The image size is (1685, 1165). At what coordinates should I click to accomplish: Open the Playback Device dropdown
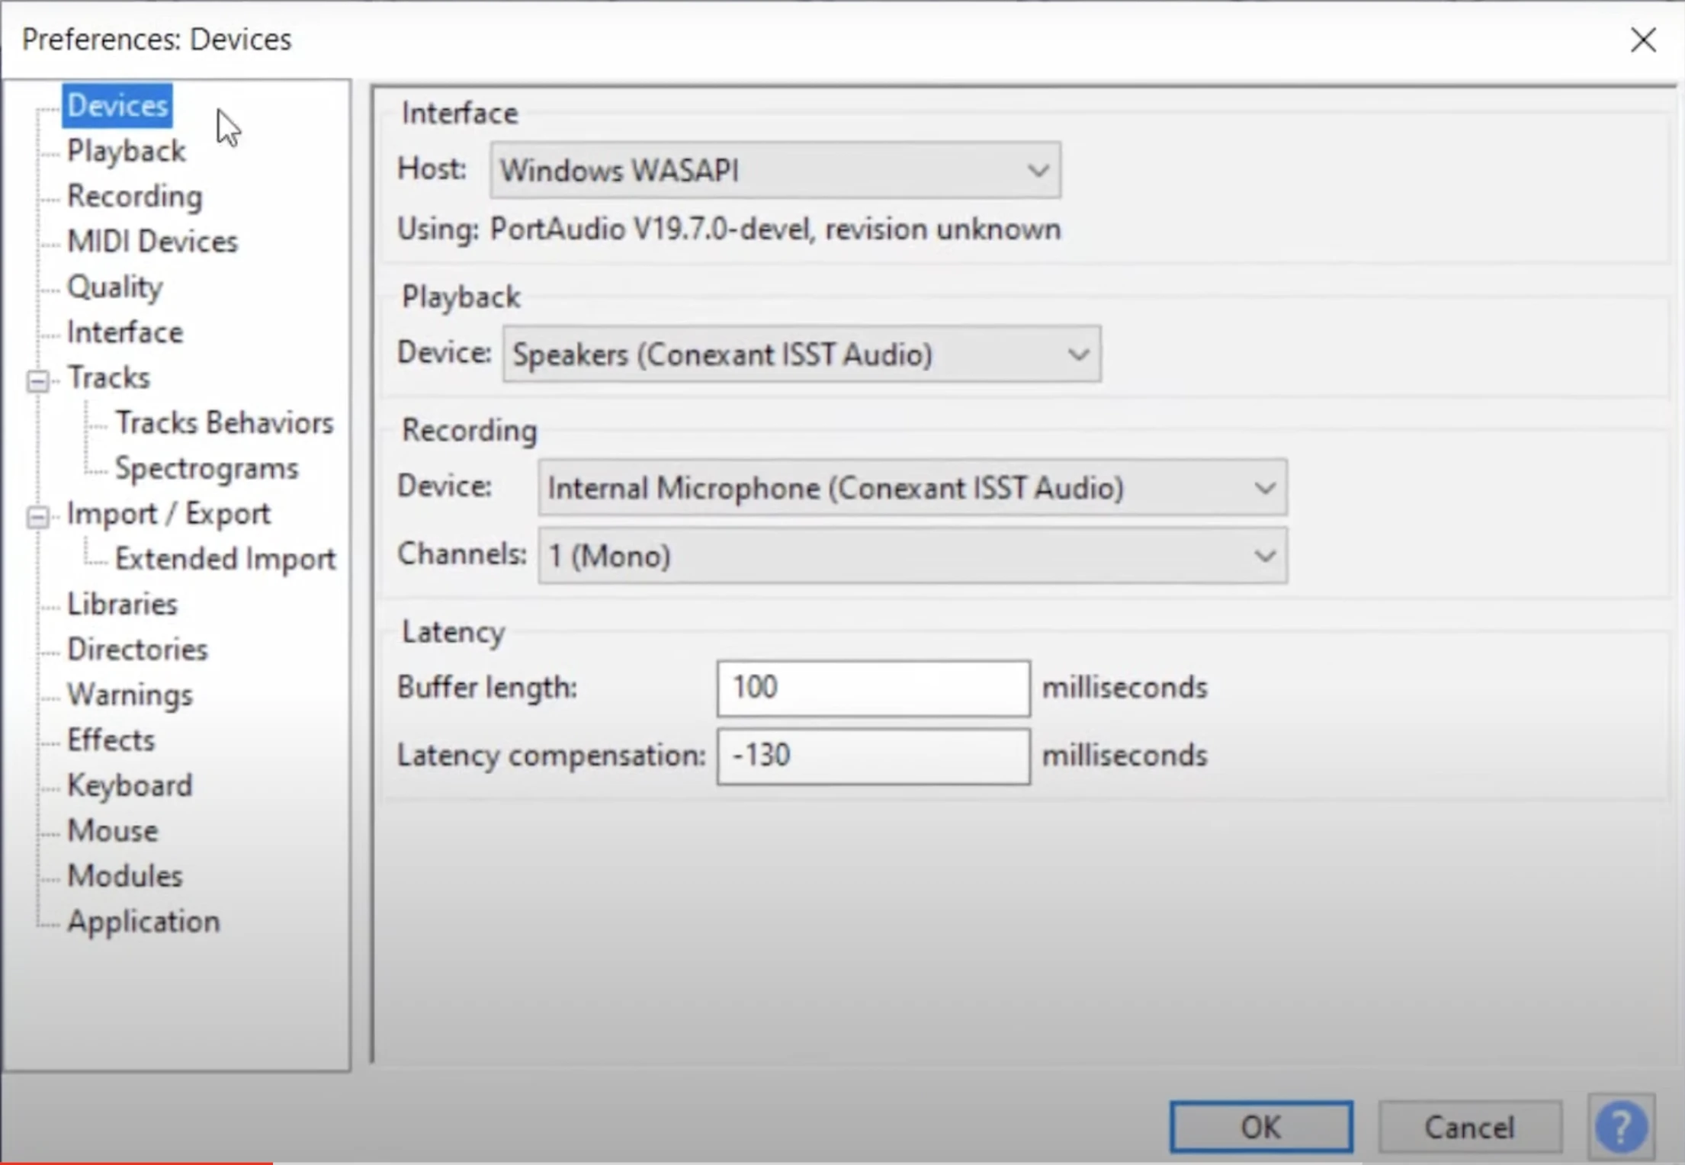tap(801, 355)
